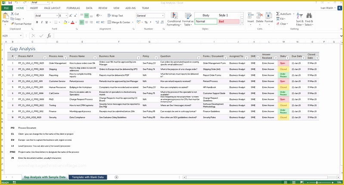The image size is (344, 185).
Task: Toggle Italic formatting
Action: pyautogui.click(x=42, y=22)
